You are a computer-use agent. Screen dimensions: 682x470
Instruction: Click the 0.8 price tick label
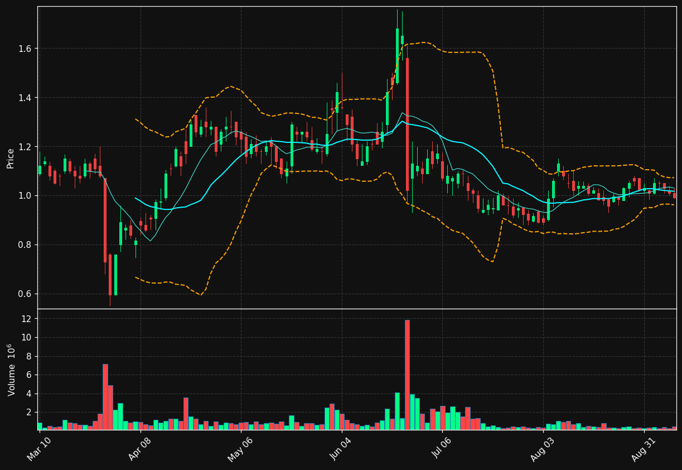click(26, 245)
